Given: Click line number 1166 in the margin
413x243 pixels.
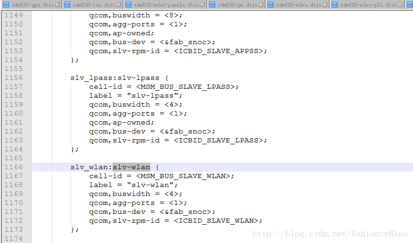Looking at the screenshot, I should coord(14,167).
